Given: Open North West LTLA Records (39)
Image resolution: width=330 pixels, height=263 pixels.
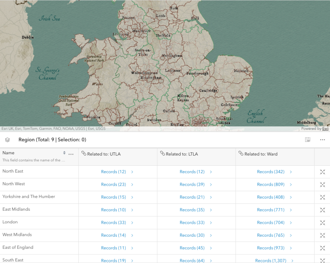Looking at the screenshot, I should [x=192, y=184].
